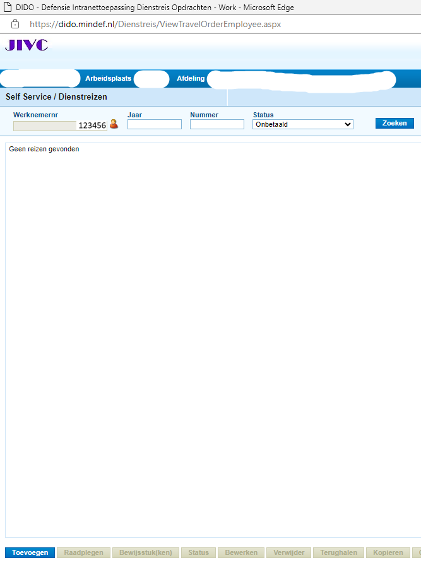Click the Status button in bottom toolbar
This screenshot has height=577, width=421.
[198, 552]
